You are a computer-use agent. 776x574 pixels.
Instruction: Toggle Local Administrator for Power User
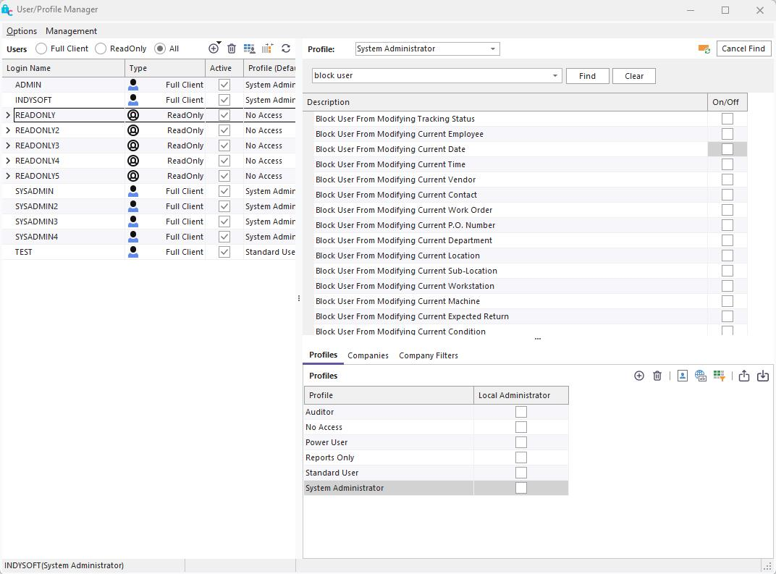click(x=520, y=442)
